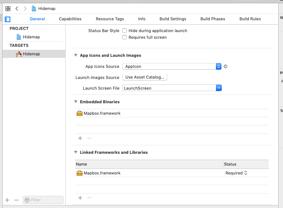283x208 pixels.
Task: Go forward with the right chevron
Action: [25, 8]
